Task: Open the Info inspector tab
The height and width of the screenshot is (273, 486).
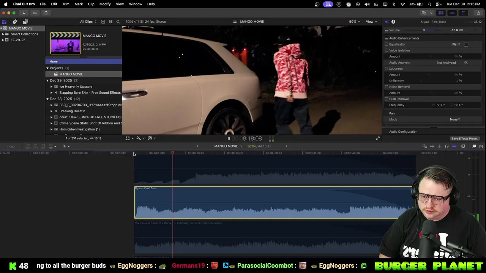Action: (x=393, y=22)
